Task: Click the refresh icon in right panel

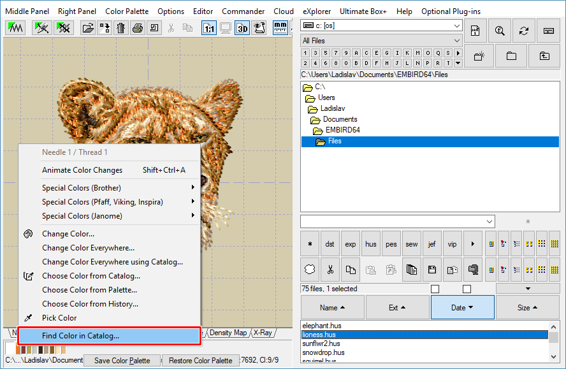Action: pyautogui.click(x=524, y=31)
